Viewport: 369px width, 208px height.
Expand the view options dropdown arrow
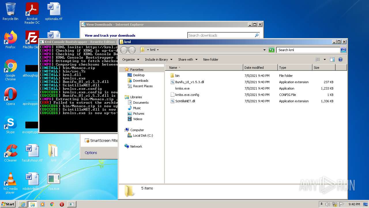(325, 60)
